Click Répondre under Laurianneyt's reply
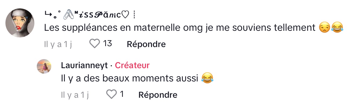Viewport: 349px width, 111px height. tap(158, 95)
